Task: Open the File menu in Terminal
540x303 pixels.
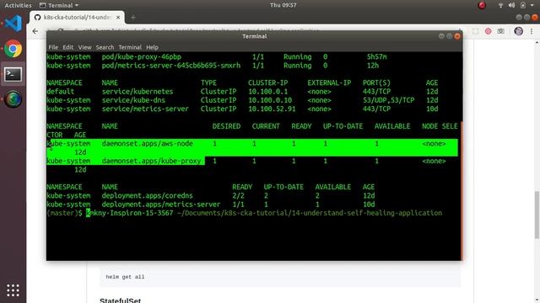Action: (53, 47)
